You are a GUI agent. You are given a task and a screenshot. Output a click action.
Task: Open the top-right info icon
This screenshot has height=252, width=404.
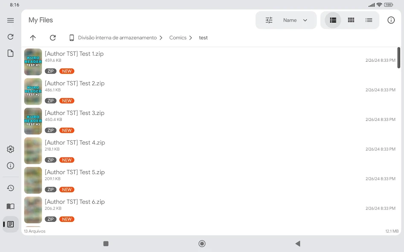pyautogui.click(x=391, y=20)
